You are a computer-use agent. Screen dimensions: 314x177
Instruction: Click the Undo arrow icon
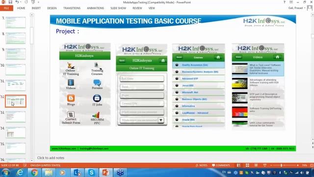pyautogui.click(x=17, y=2)
